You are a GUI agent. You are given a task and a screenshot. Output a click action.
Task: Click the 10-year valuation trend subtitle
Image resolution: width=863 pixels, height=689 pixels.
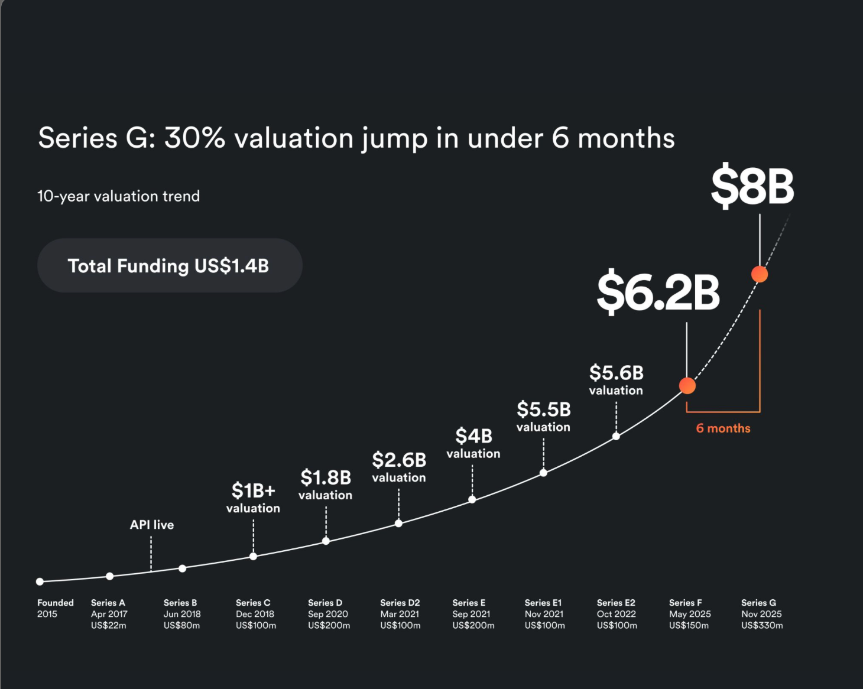click(x=118, y=196)
